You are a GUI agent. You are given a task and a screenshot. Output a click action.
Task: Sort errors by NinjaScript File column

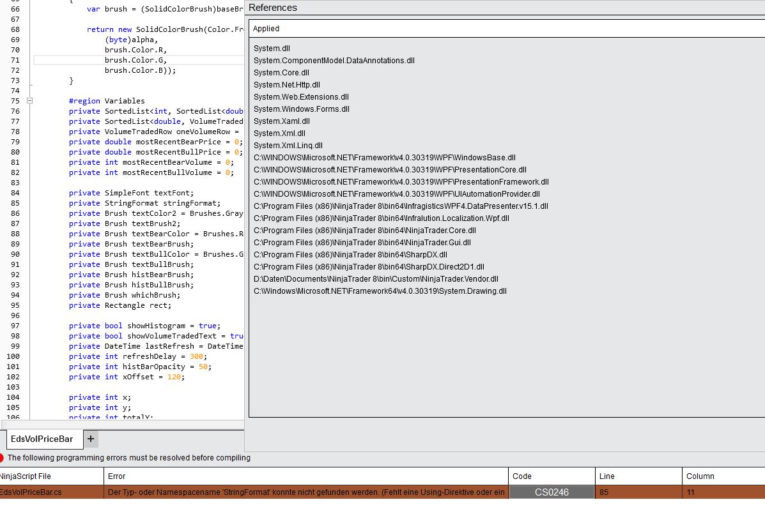pyautogui.click(x=51, y=476)
